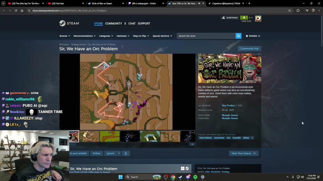Open Steam from the taskbar
Image resolution: width=323 pixels, height=181 pixels.
tap(180, 177)
